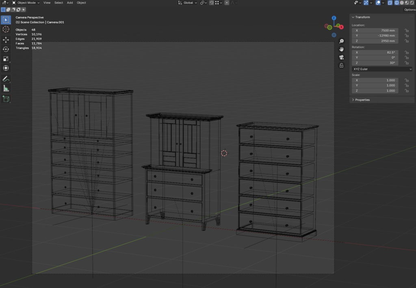Lock the Z rotation property

coord(406,63)
